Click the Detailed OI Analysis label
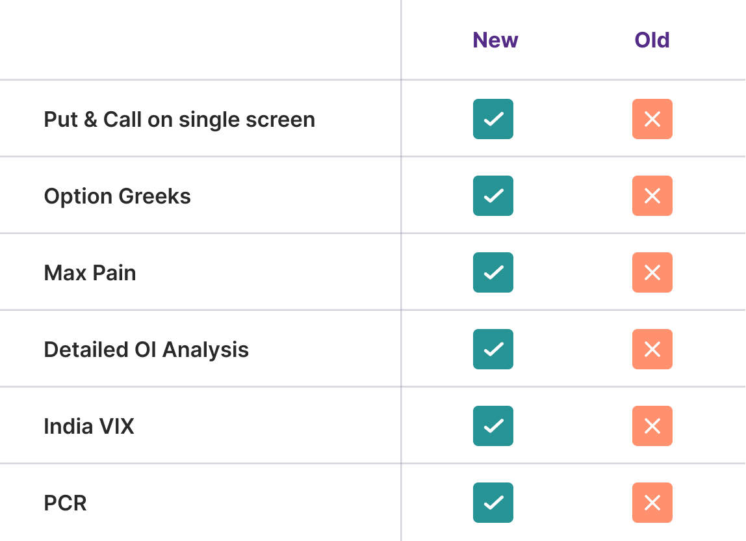The image size is (746, 541). click(x=146, y=350)
